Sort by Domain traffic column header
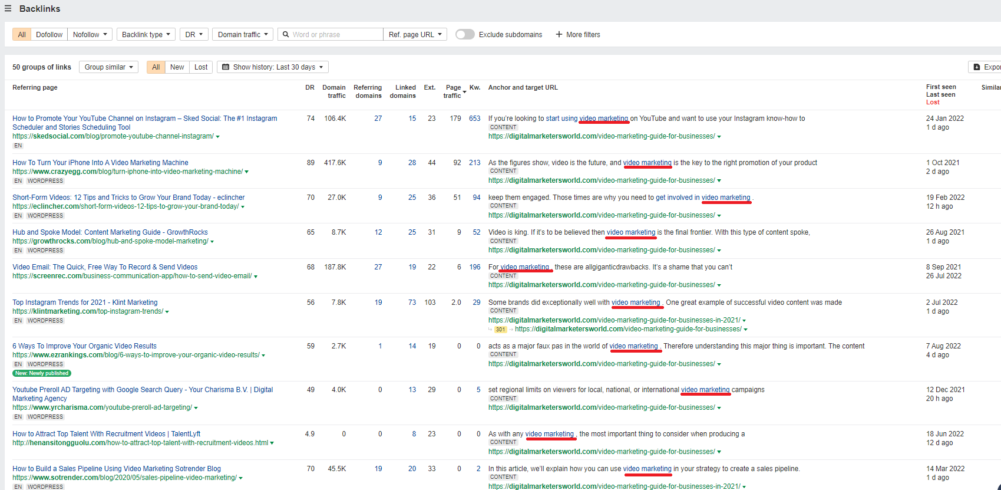 point(334,91)
